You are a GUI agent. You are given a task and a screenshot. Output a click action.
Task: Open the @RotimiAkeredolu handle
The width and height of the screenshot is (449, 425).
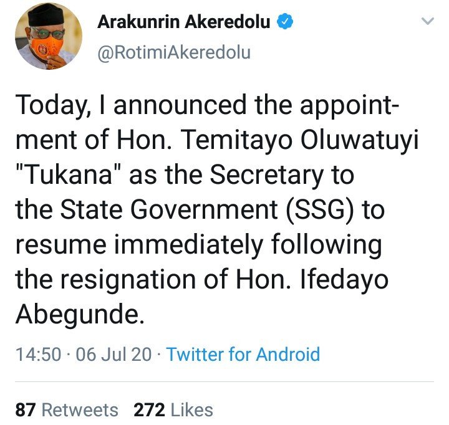[x=174, y=52]
